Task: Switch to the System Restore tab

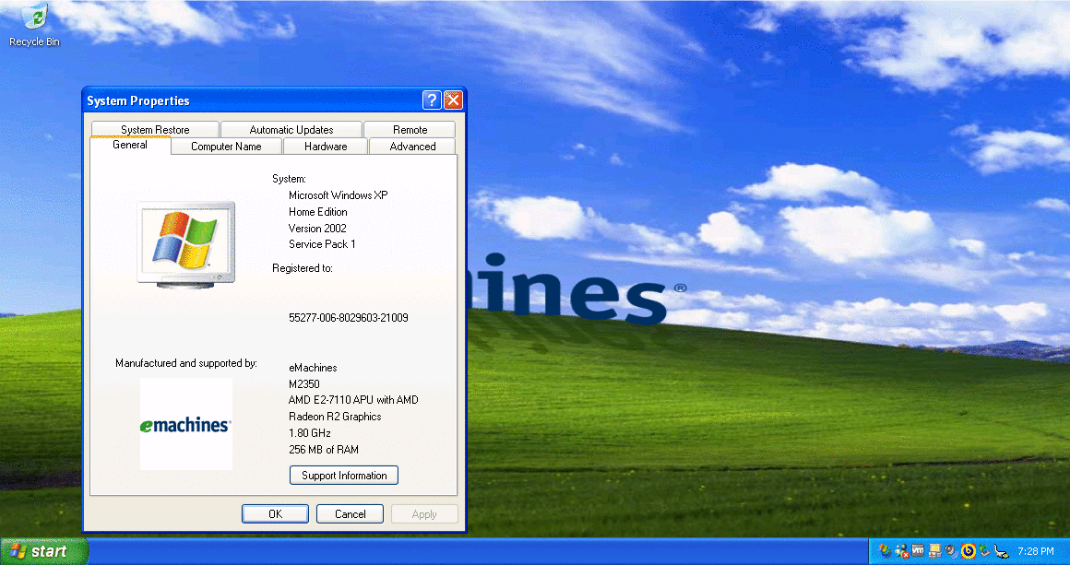Action: pyautogui.click(x=155, y=130)
